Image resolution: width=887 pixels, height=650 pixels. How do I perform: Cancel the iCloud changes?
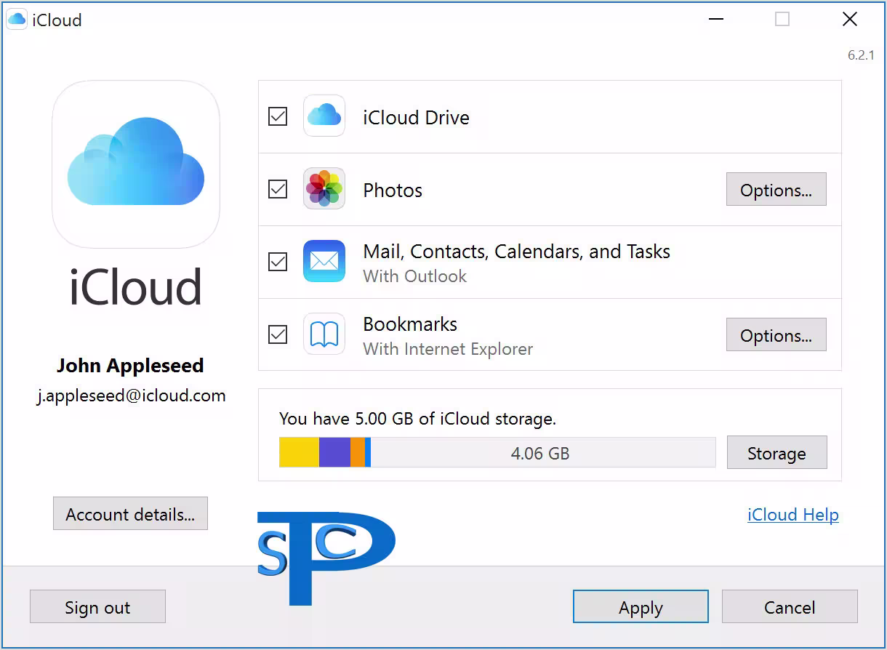(x=790, y=607)
